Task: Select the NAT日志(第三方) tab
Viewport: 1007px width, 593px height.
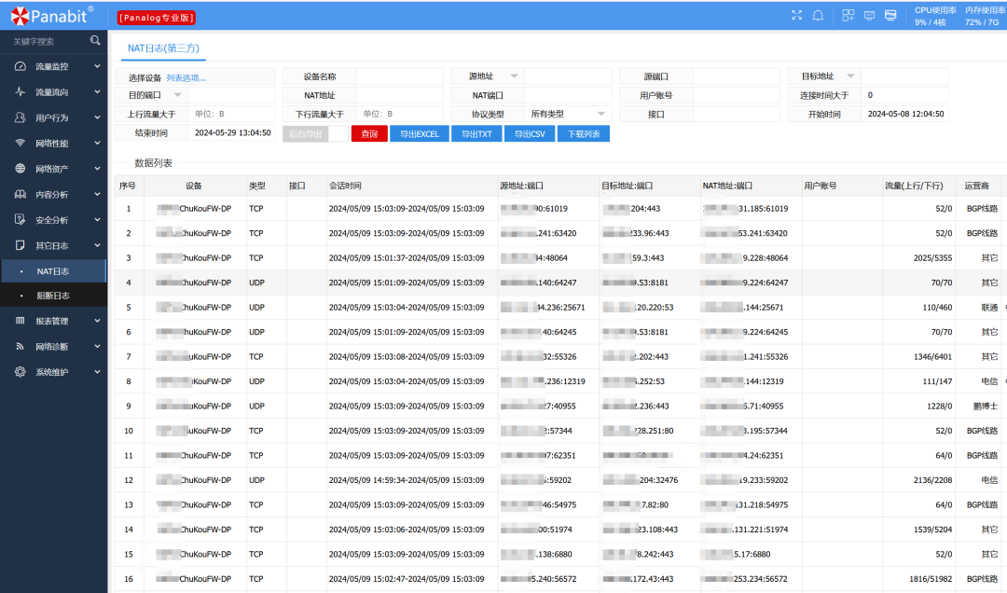Action: coord(163,48)
